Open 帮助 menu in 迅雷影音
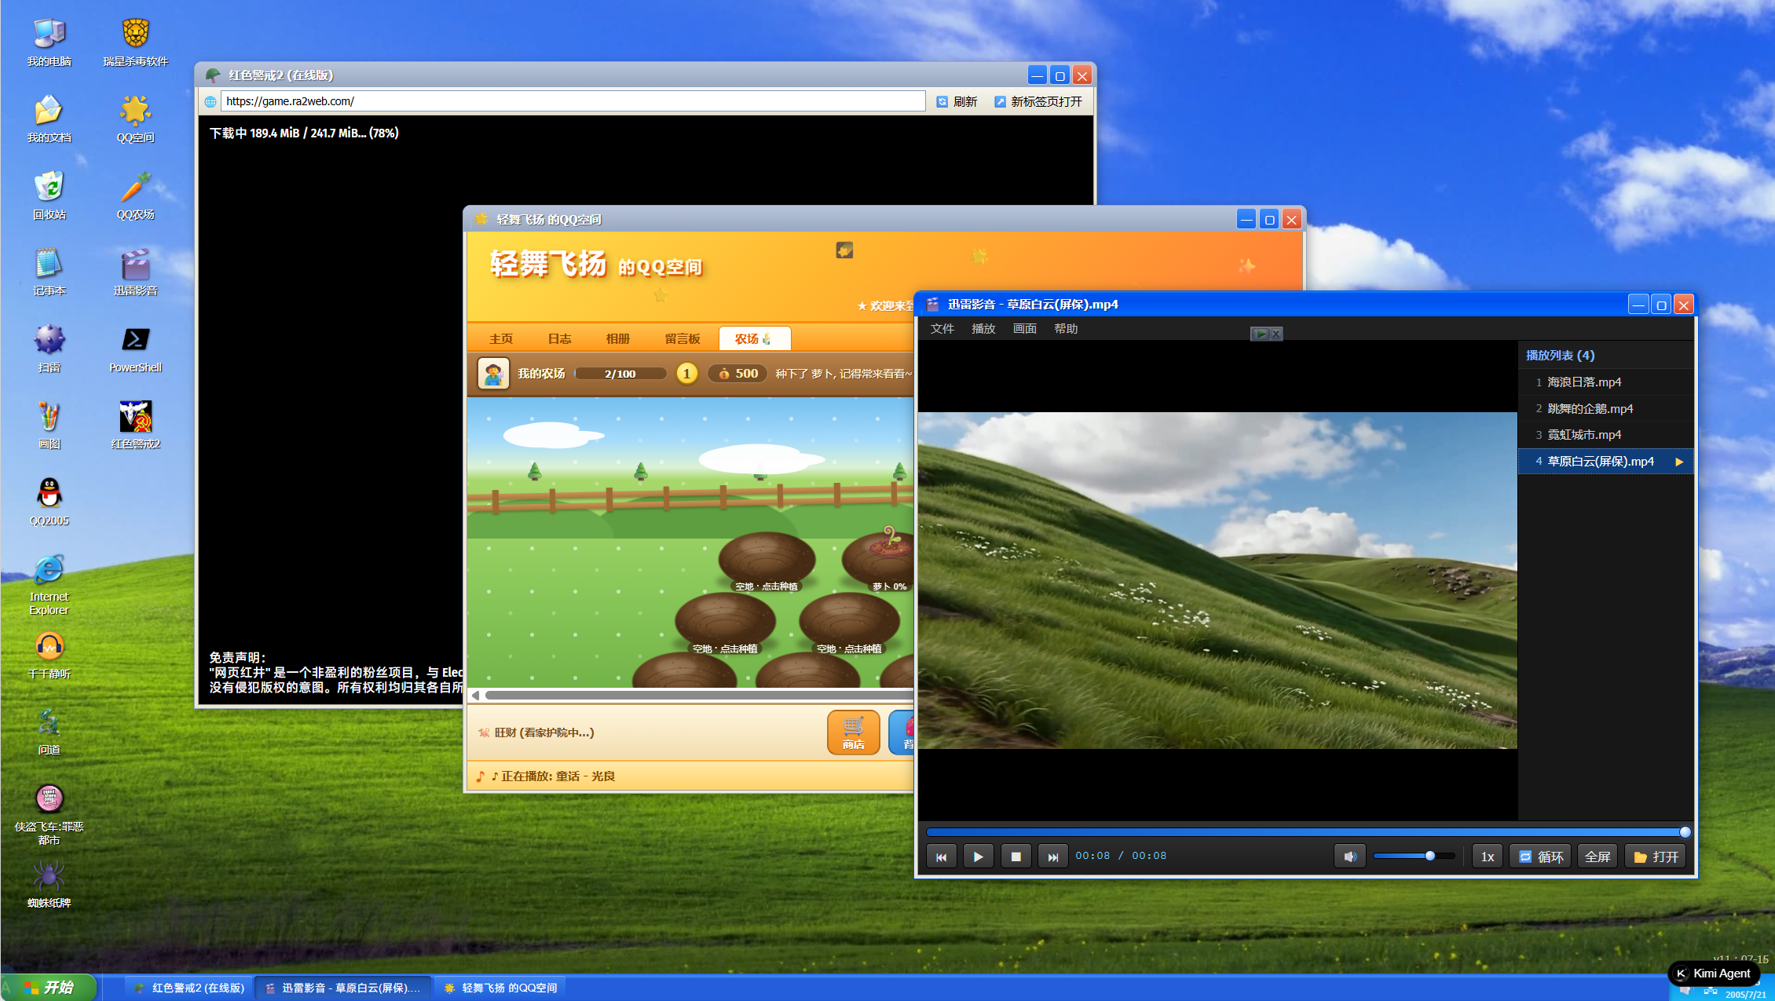The width and height of the screenshot is (1775, 1001). (1066, 329)
